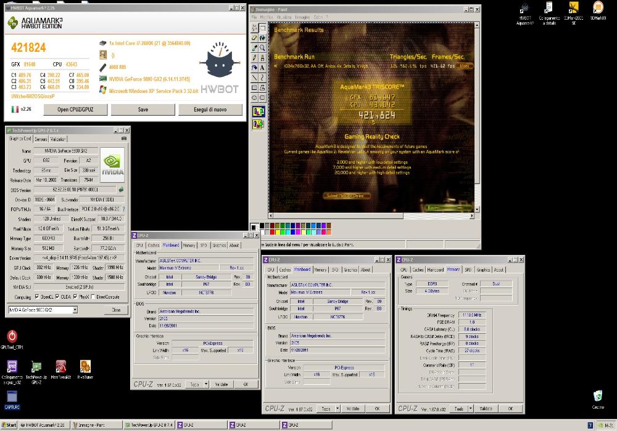Open the Immagine menu in Paint
The width and height of the screenshot is (617, 431).
point(302,17)
